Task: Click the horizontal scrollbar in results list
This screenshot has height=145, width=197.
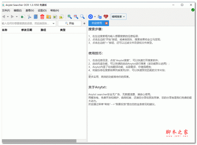Action: point(39,141)
